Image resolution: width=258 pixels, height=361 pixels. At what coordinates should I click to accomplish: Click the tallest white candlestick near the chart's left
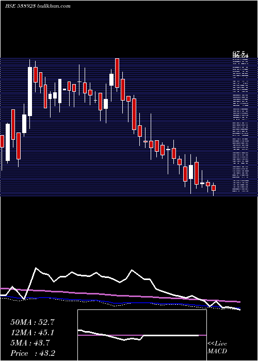point(30,91)
